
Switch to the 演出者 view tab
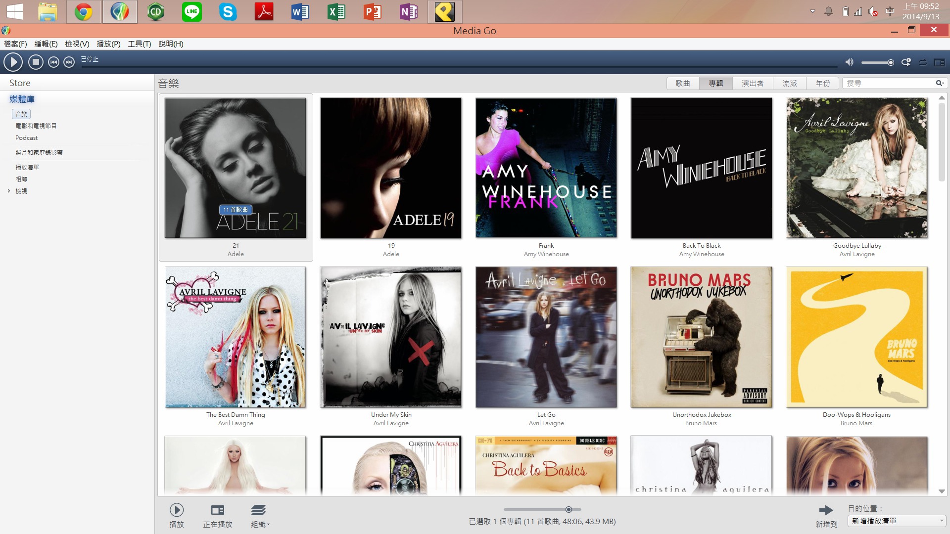(x=753, y=84)
